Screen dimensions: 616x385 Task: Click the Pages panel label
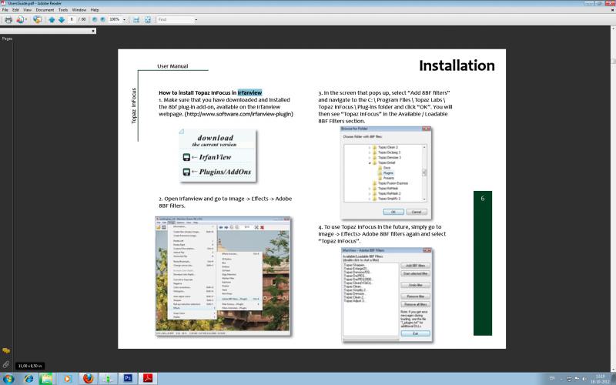7,38
